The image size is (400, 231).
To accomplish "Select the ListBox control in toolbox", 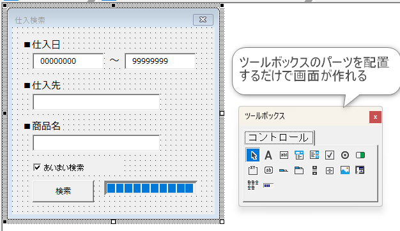I will tap(314, 155).
